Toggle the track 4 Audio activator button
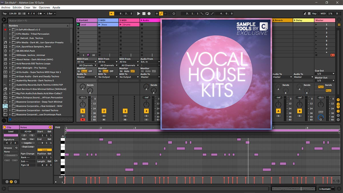The image size is (343, 193). pyautogui.click(x=146, y=111)
